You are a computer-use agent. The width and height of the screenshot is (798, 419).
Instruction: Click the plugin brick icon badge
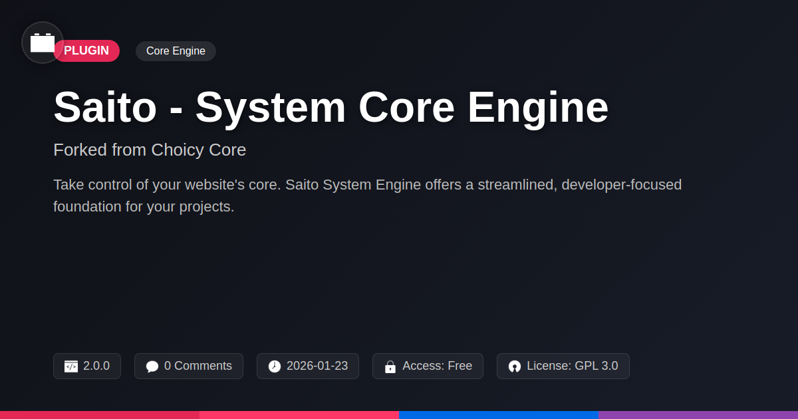tap(43, 43)
